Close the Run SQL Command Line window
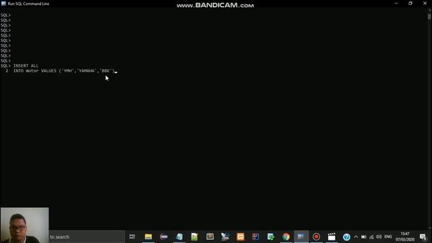Screen dimensions: 432x243 pos(425,3)
